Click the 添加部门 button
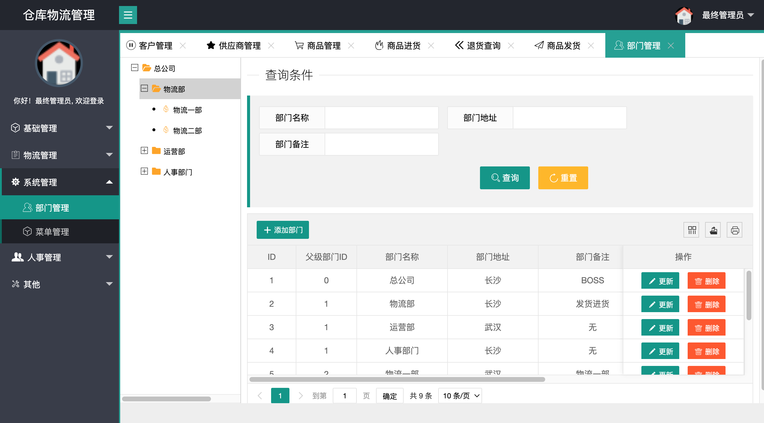Screen dimensions: 764x423 [283, 230]
